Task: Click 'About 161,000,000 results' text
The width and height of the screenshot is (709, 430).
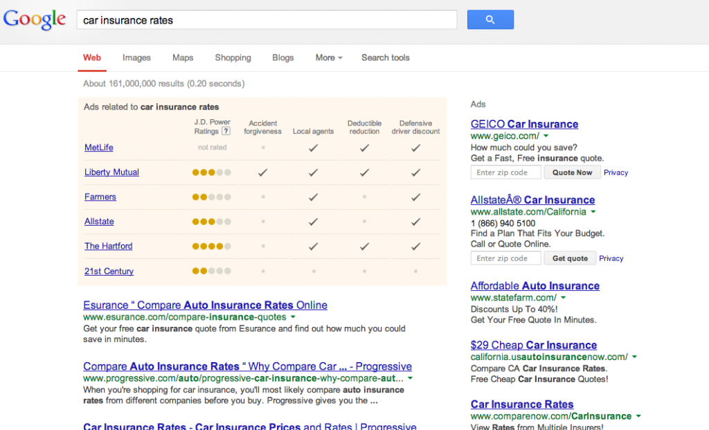Action: 134,84
